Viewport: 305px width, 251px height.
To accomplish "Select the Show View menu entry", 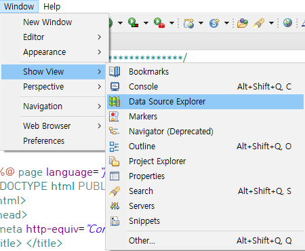I will click(54, 72).
